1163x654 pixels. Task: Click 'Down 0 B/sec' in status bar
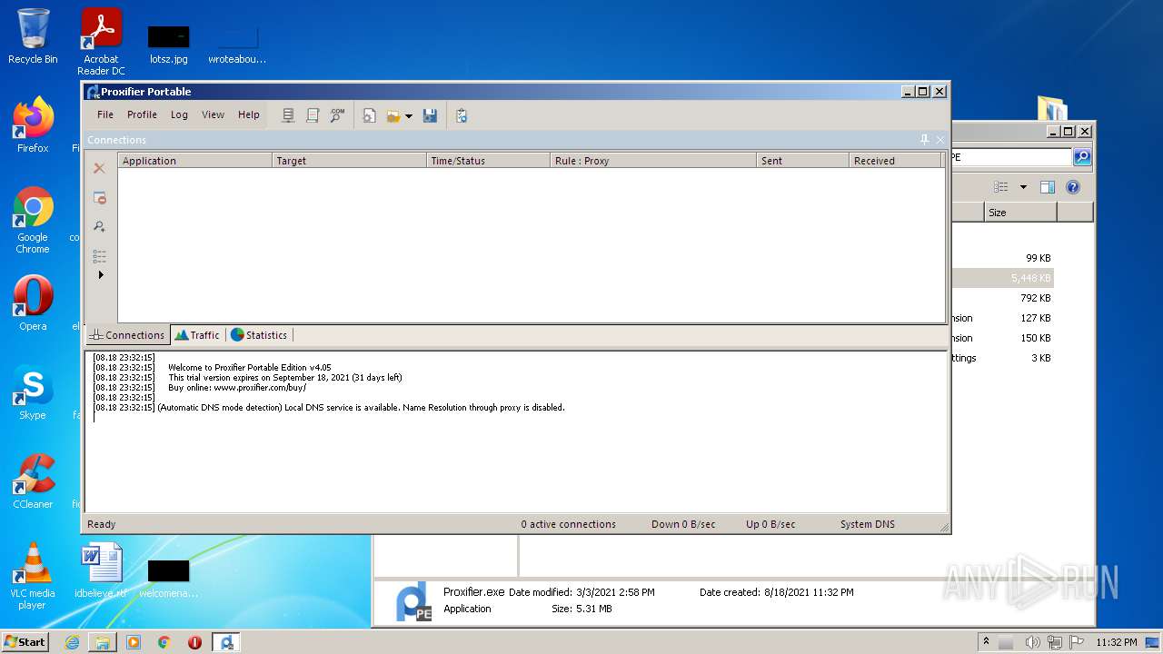683,524
